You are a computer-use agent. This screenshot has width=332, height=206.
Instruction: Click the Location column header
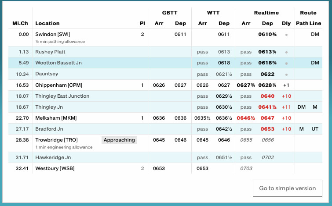[x=47, y=23]
